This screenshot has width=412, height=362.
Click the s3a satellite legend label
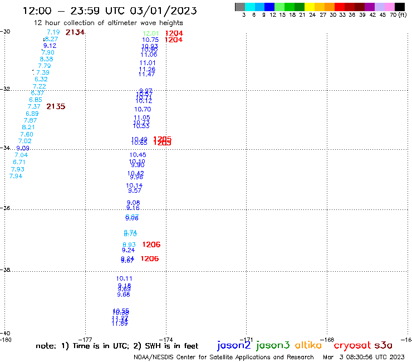[x=384, y=345]
